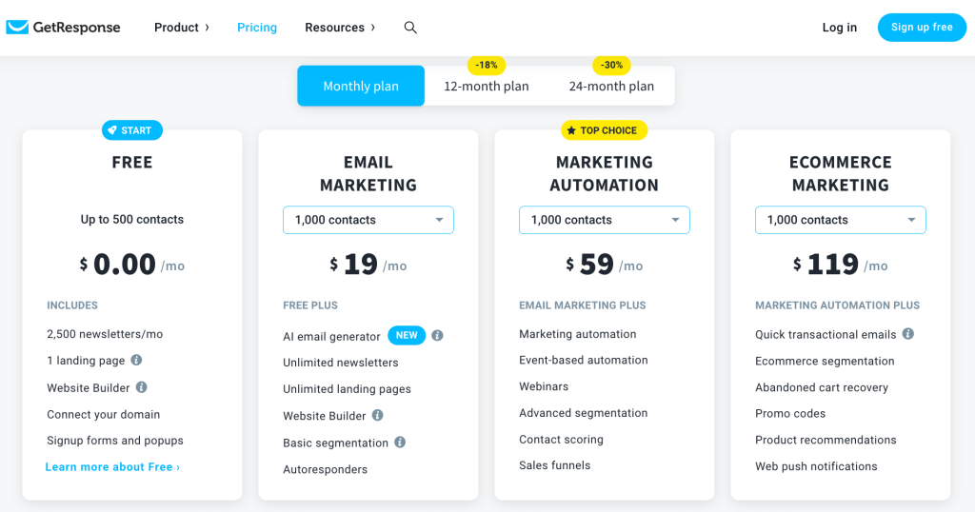Click info icon next to Basic segmentation
Image resolution: width=975 pixels, height=512 pixels.
pyautogui.click(x=401, y=442)
